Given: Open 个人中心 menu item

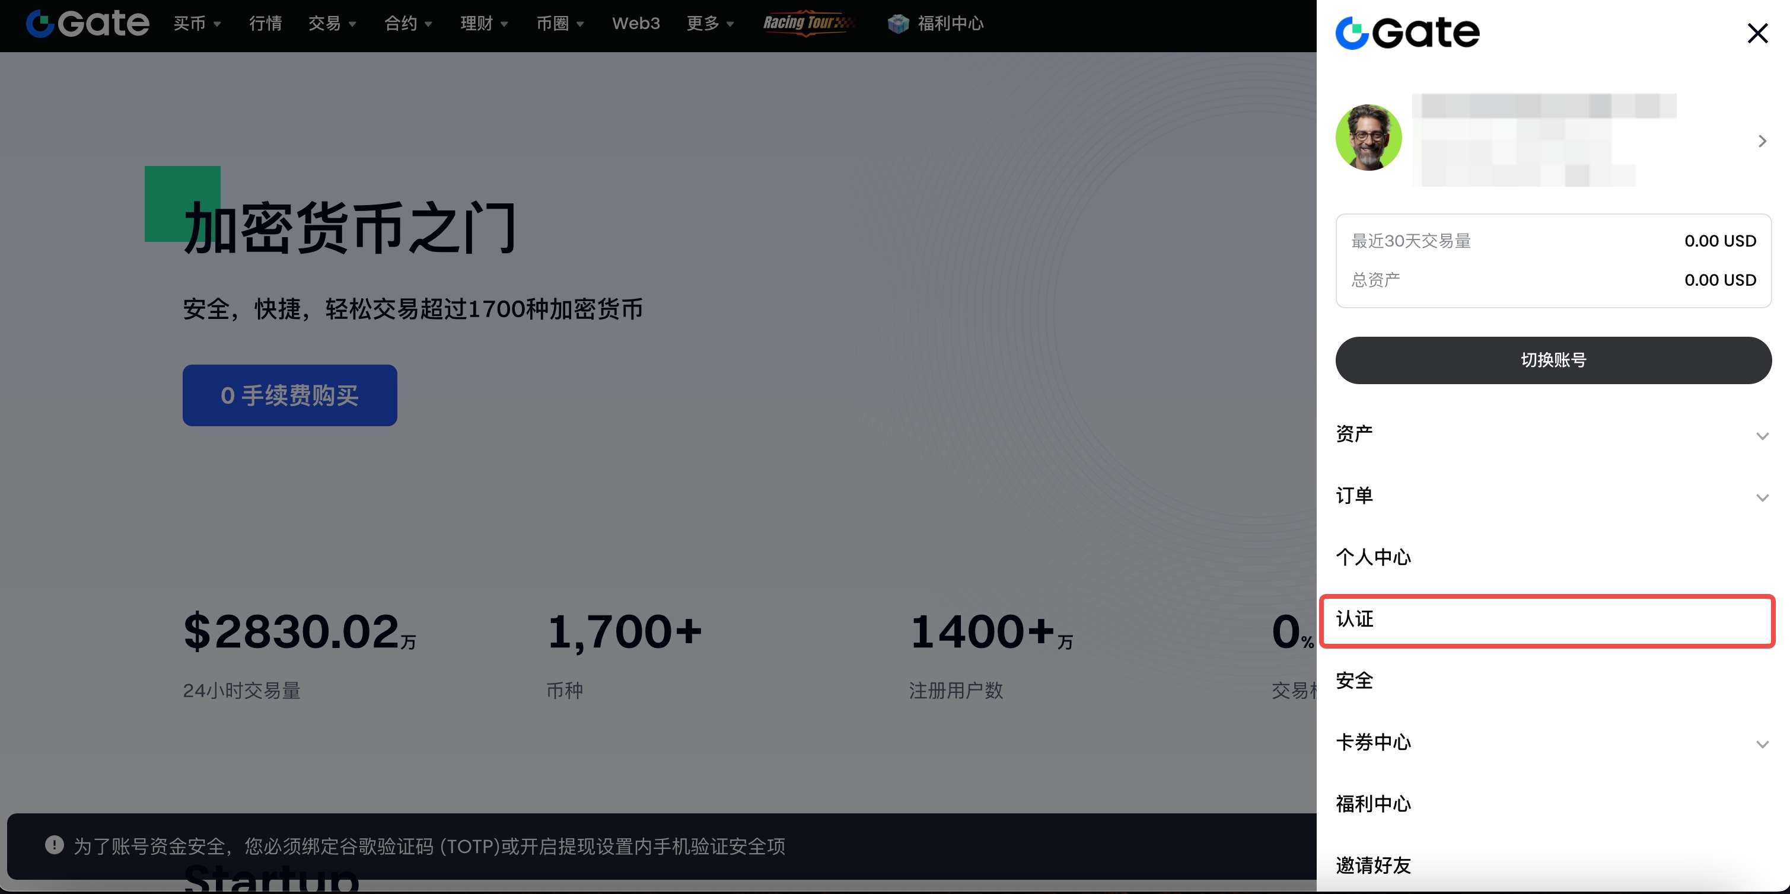Looking at the screenshot, I should coord(1373,557).
